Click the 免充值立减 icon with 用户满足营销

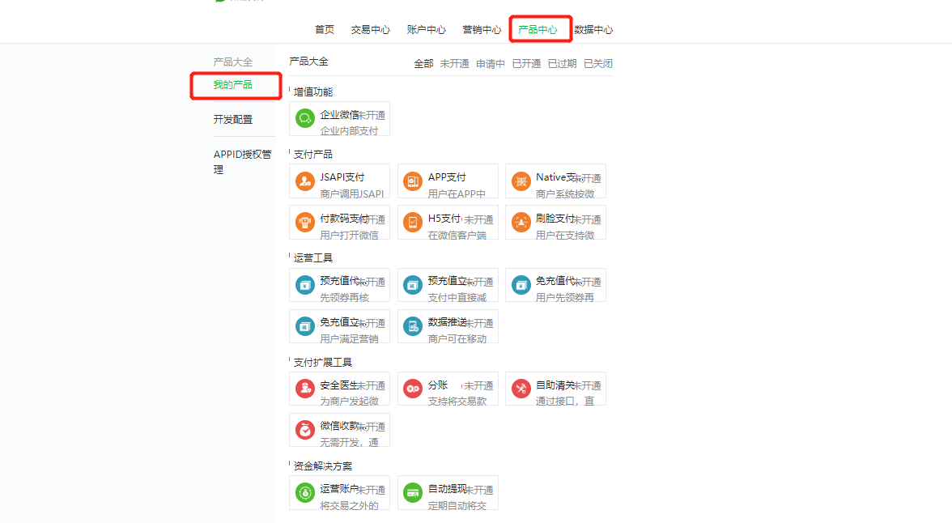pos(304,325)
